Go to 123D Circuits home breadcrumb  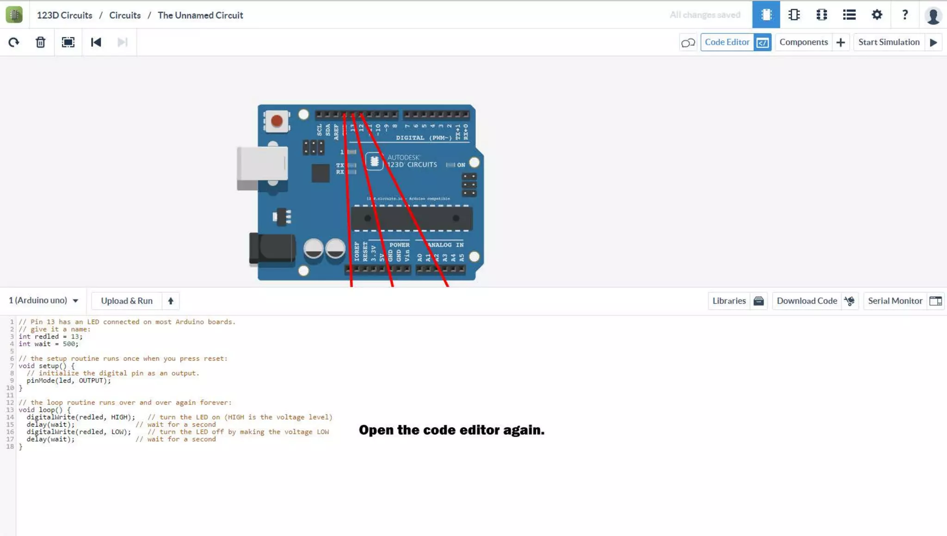[64, 15]
